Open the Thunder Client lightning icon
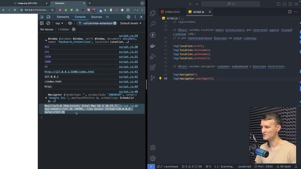 153,35
